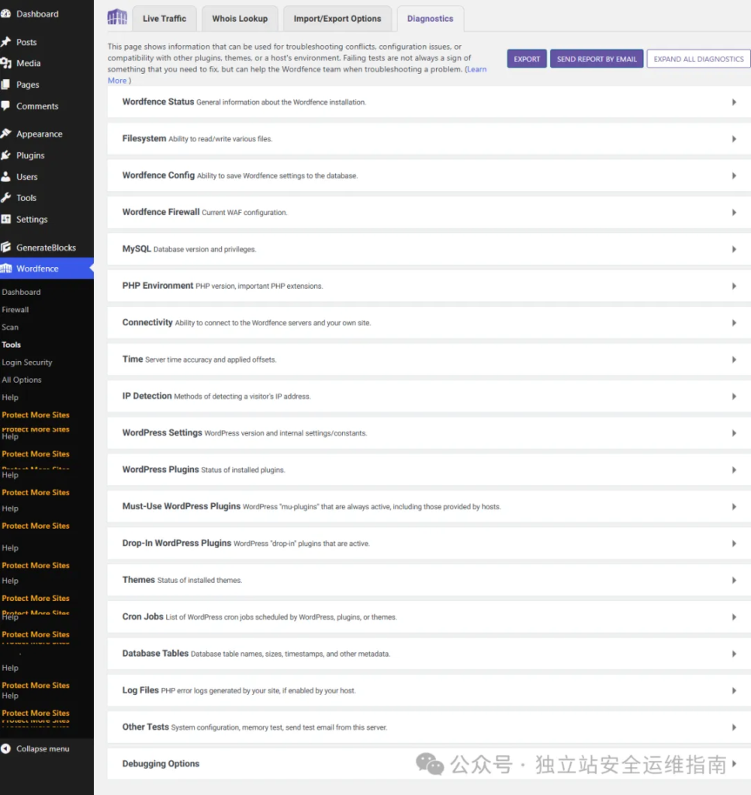Click the Database Tables heading text
The image size is (751, 795).
(155, 653)
